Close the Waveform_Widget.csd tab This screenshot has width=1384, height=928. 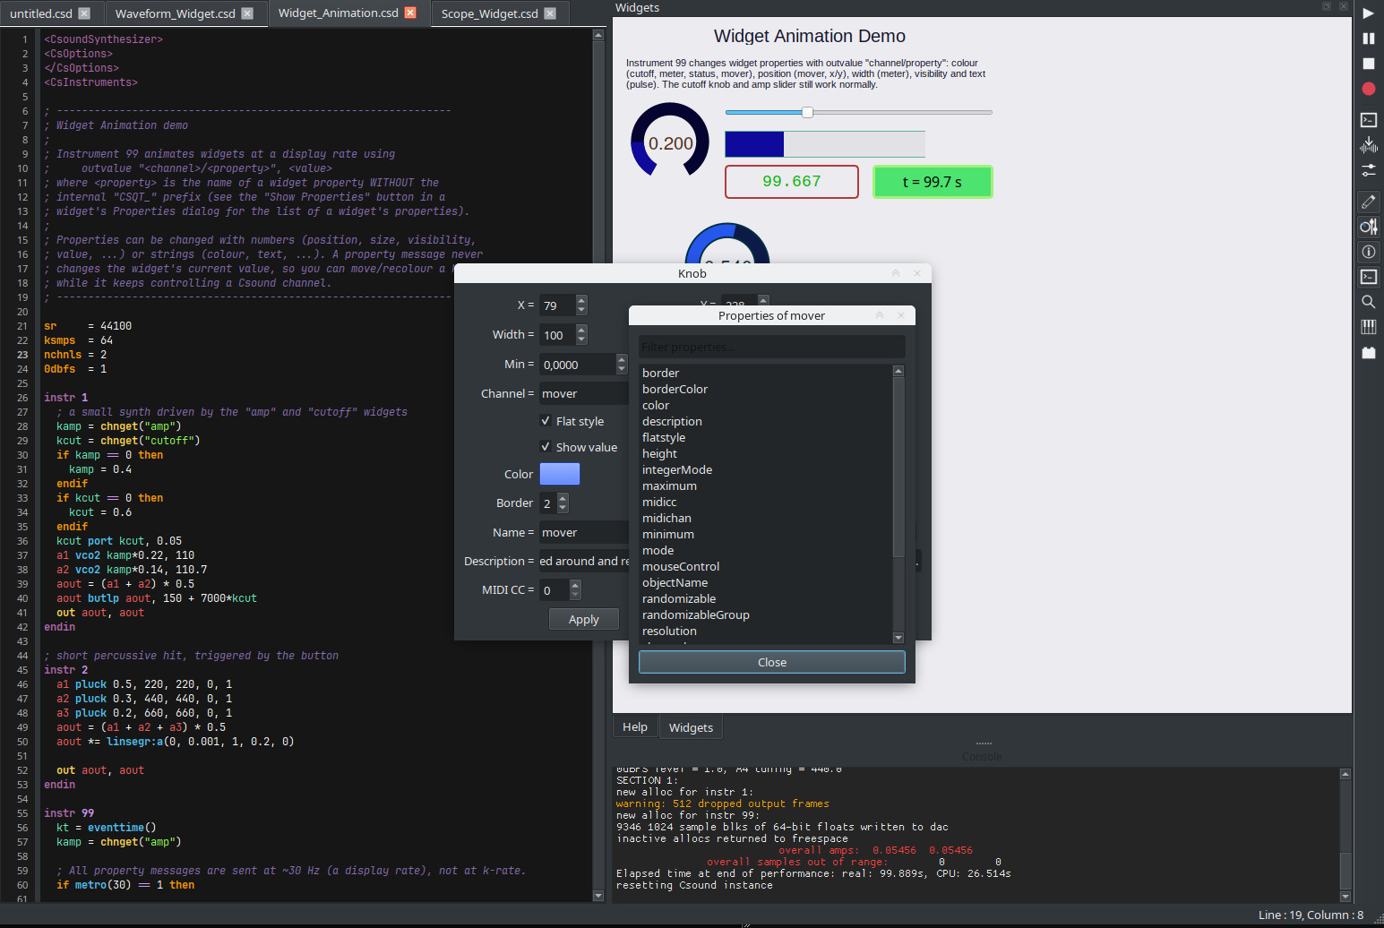click(247, 13)
